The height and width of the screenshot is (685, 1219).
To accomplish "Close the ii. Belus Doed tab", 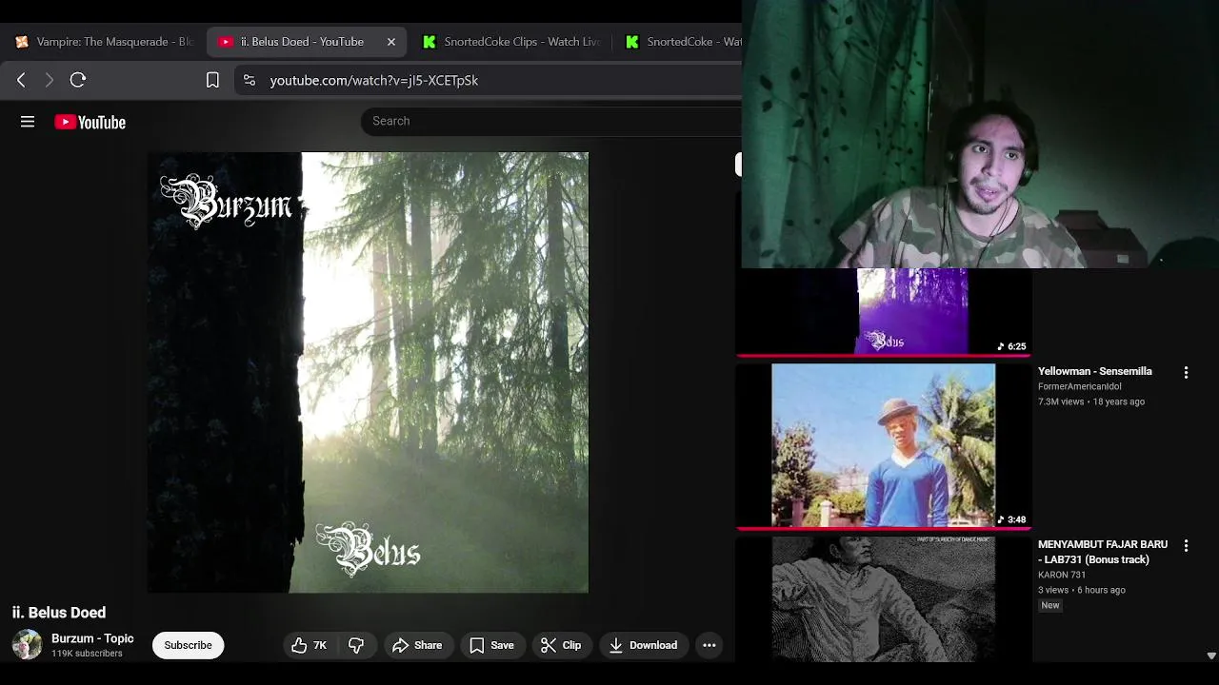I will pos(391,42).
